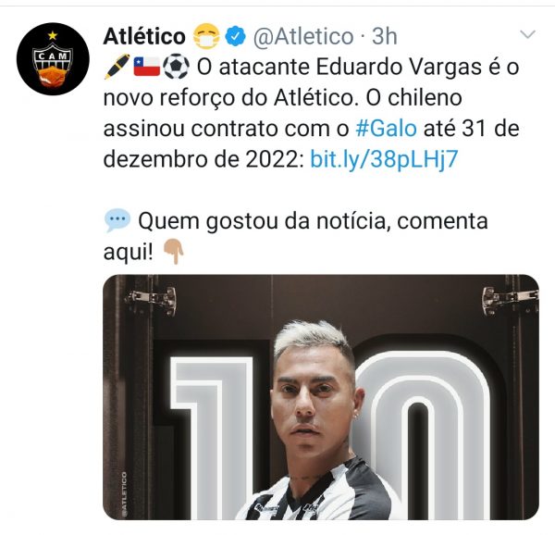Click the soccer ball emoji

click(176, 67)
